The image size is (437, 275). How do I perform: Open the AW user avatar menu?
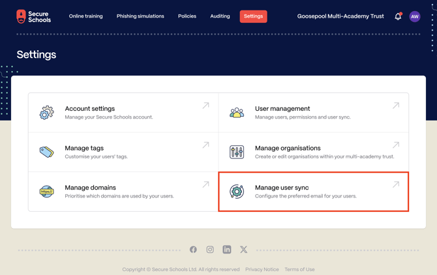pyautogui.click(x=415, y=16)
